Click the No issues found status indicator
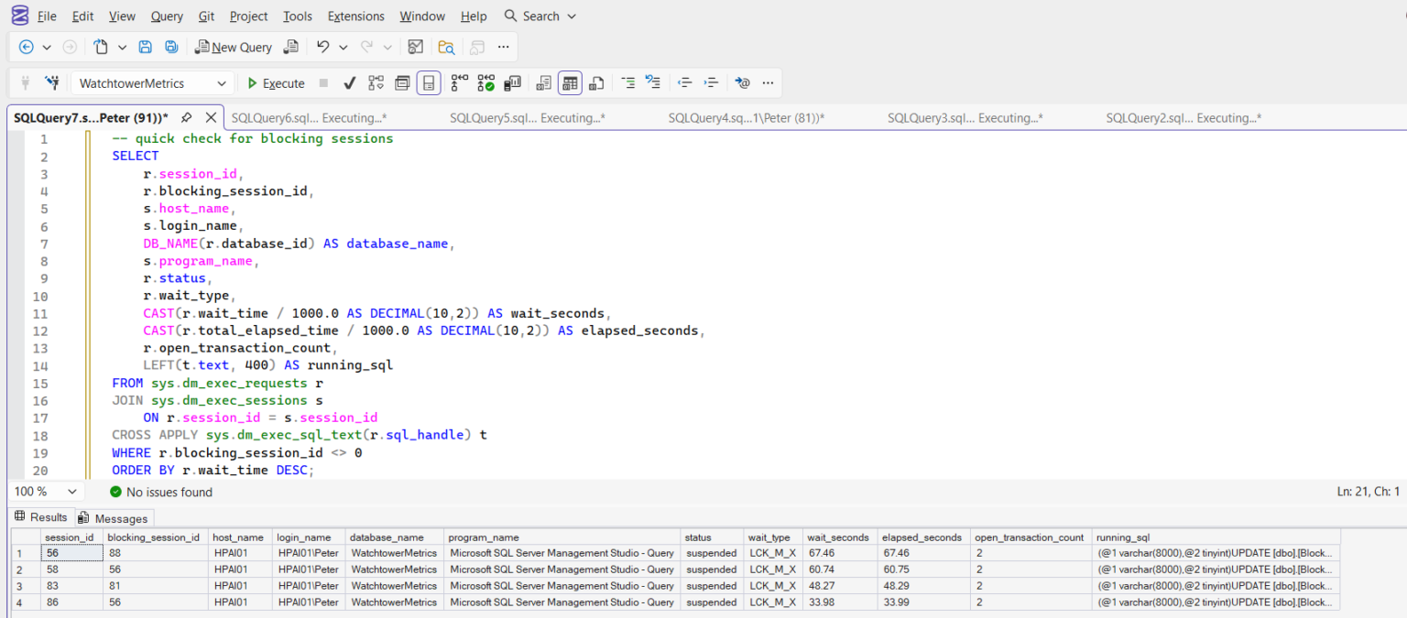The image size is (1407, 618). (160, 492)
